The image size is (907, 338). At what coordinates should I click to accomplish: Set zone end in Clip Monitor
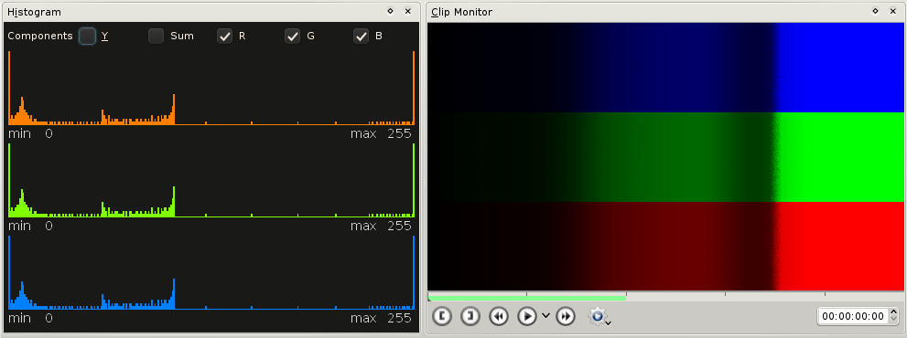[470, 316]
